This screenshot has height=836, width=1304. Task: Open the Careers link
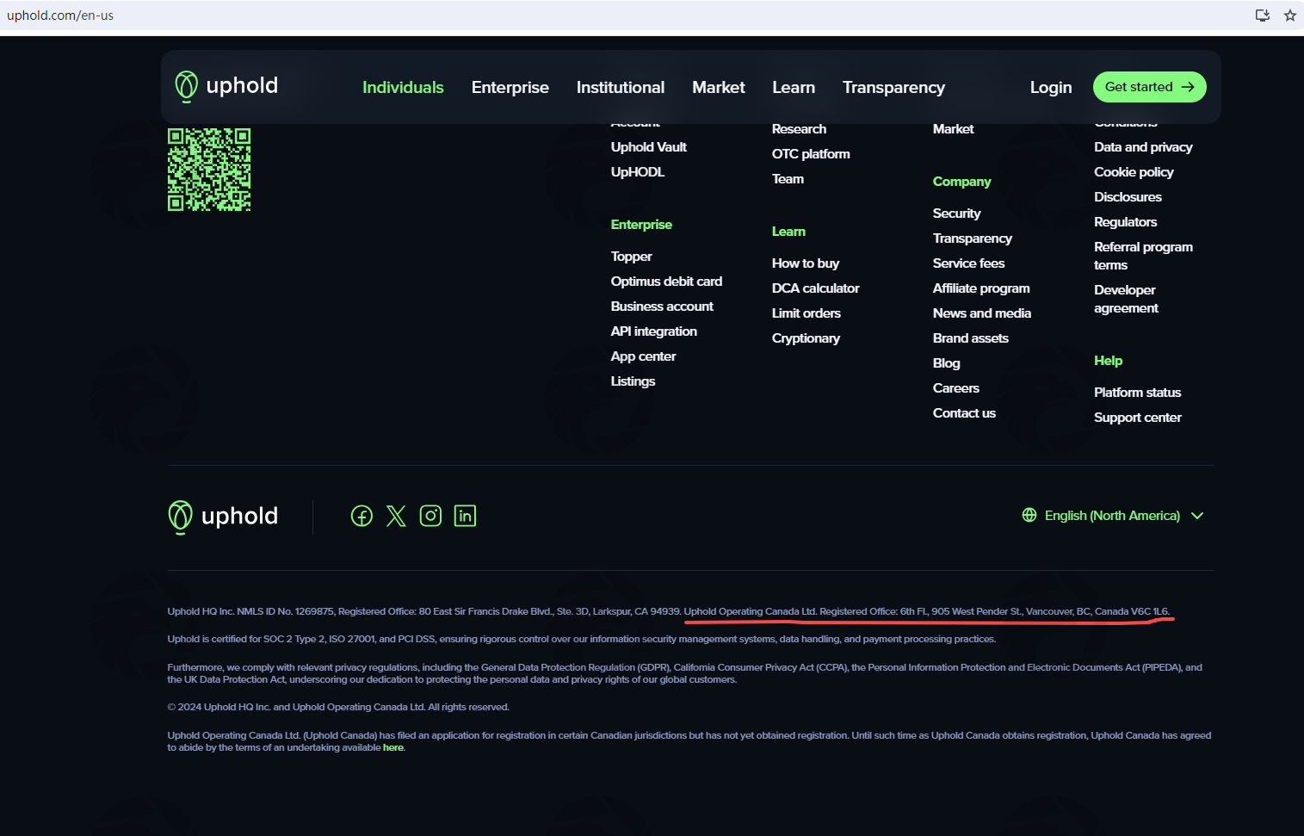(x=956, y=388)
